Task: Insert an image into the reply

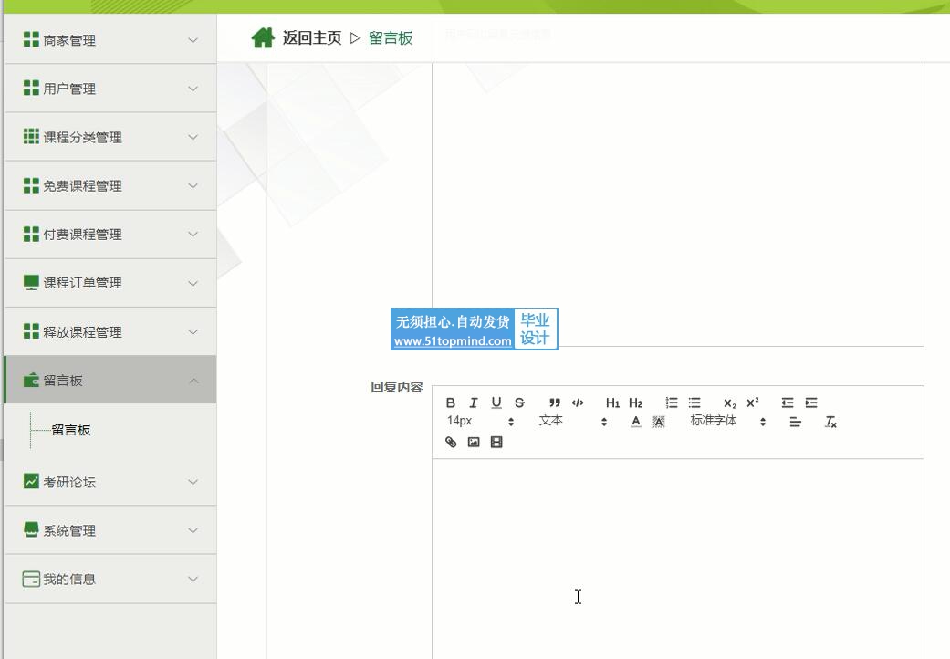Action: (x=474, y=442)
